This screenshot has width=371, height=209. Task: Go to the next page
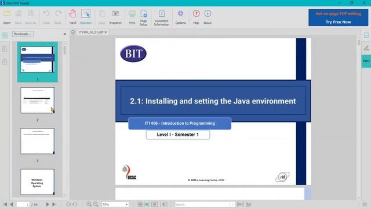pos(48,204)
